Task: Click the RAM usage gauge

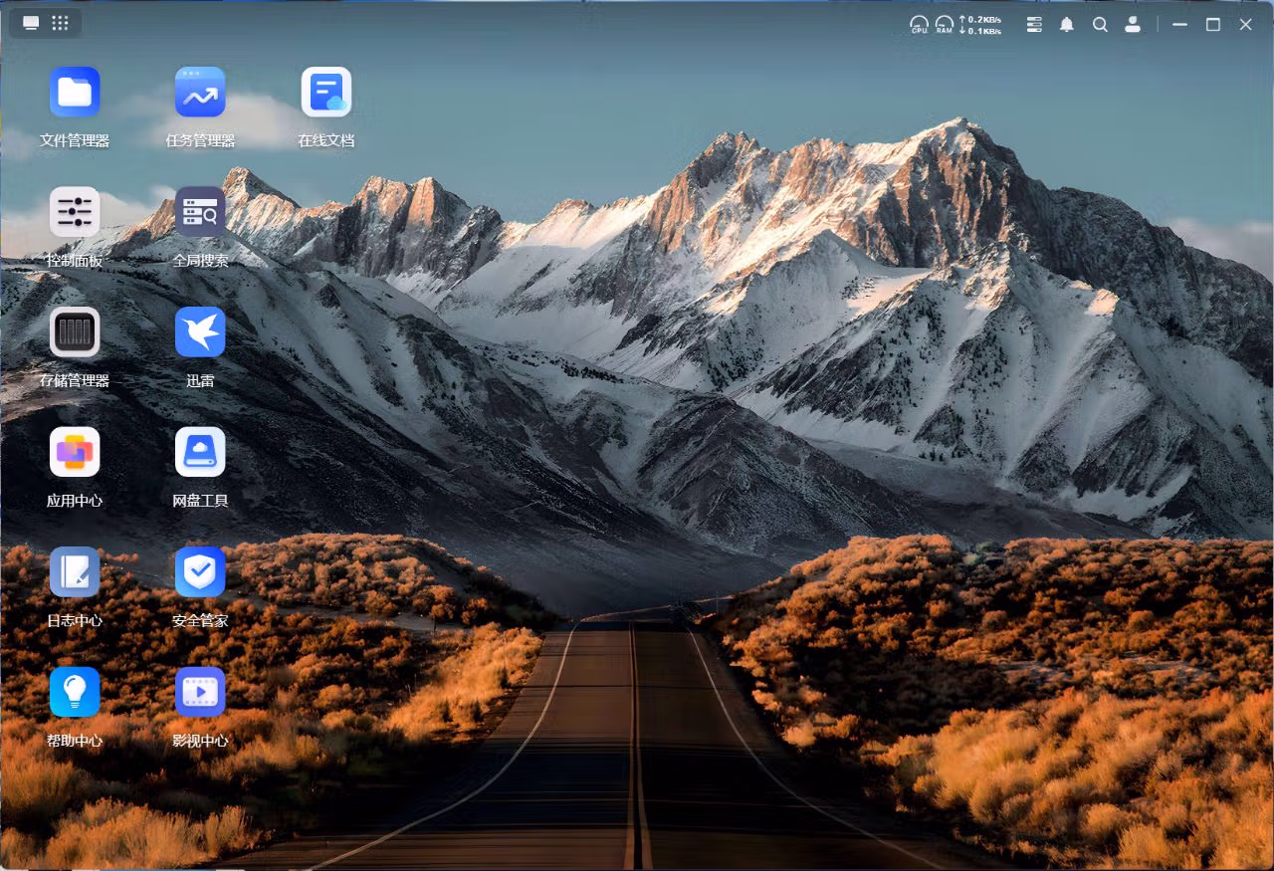Action: pos(944,25)
